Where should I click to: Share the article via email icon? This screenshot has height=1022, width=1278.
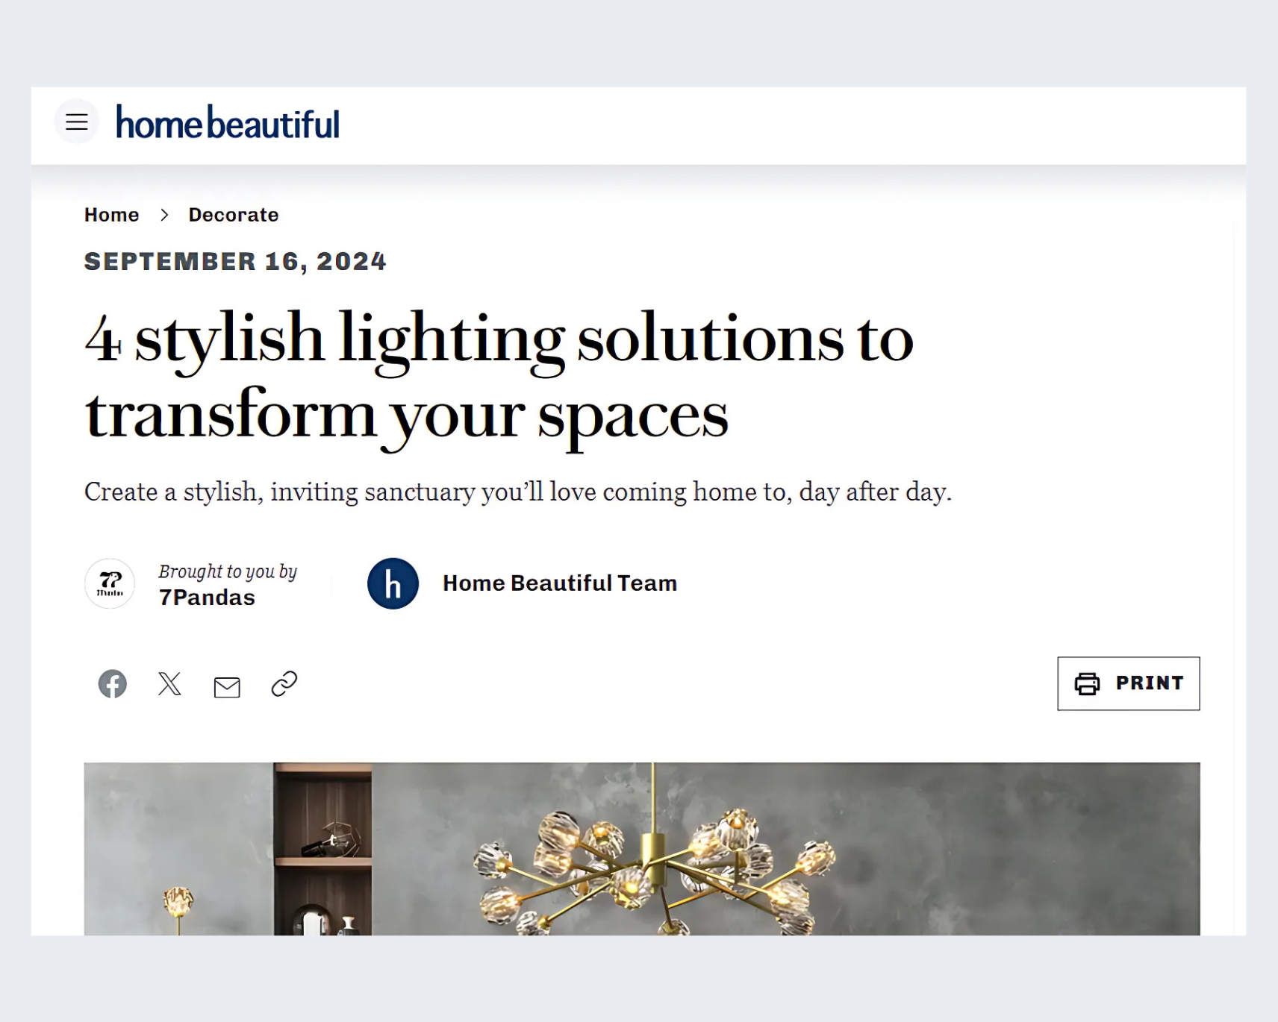[227, 687]
